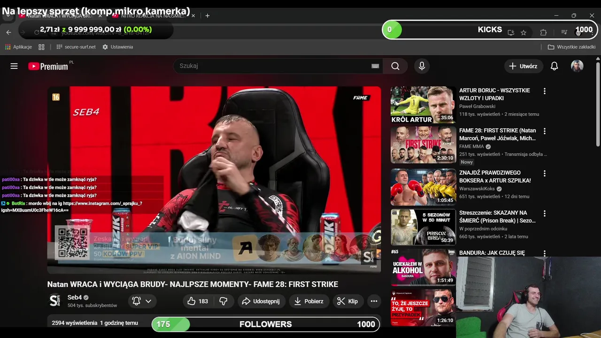Open secure-surf.net bookmark

coord(76,47)
